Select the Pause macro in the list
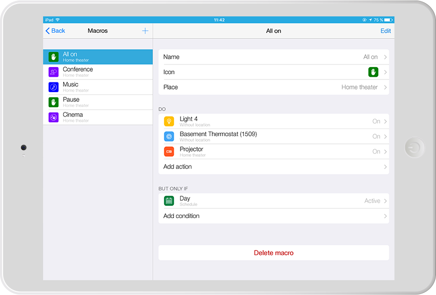 [x=97, y=102]
